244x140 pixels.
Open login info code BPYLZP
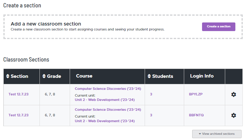tap(196, 94)
